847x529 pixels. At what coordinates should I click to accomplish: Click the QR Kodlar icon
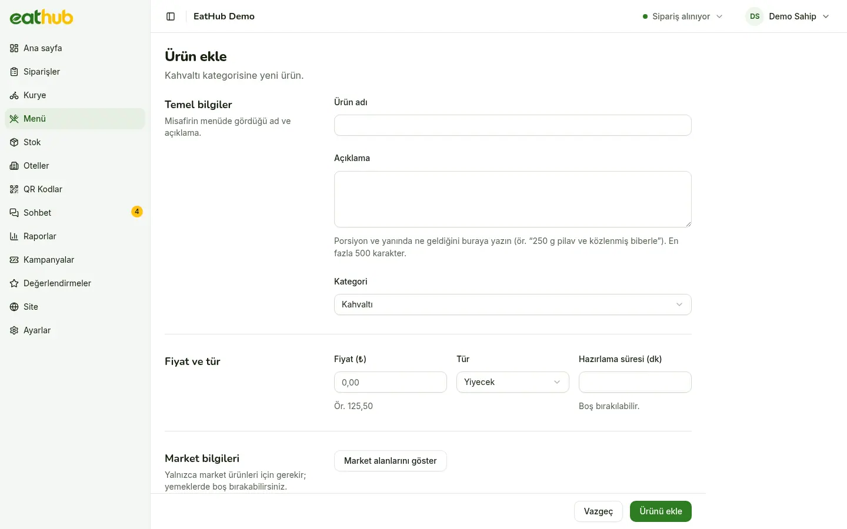[x=14, y=189]
